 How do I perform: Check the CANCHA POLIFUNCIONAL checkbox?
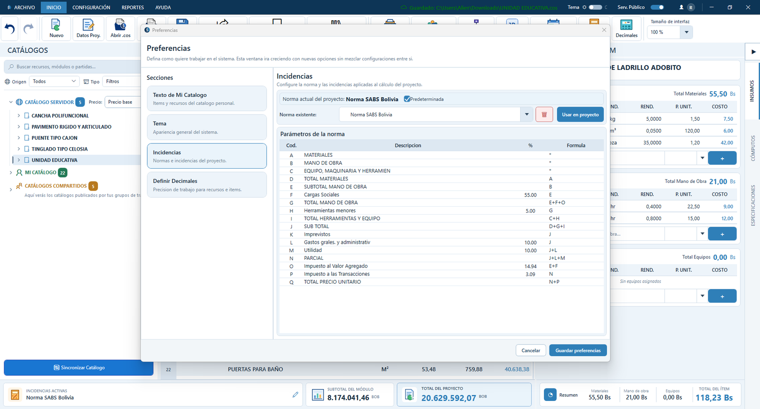[27, 115]
